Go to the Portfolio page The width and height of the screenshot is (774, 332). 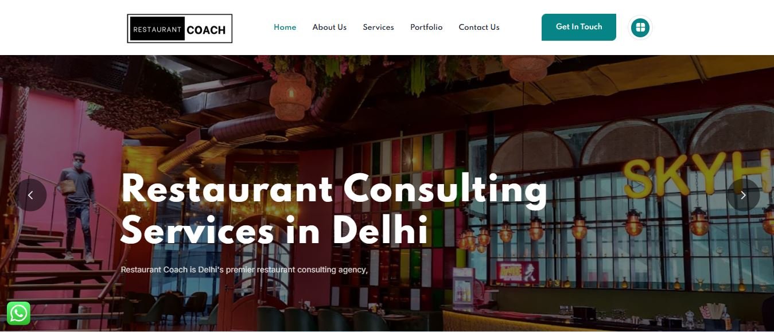click(x=426, y=27)
